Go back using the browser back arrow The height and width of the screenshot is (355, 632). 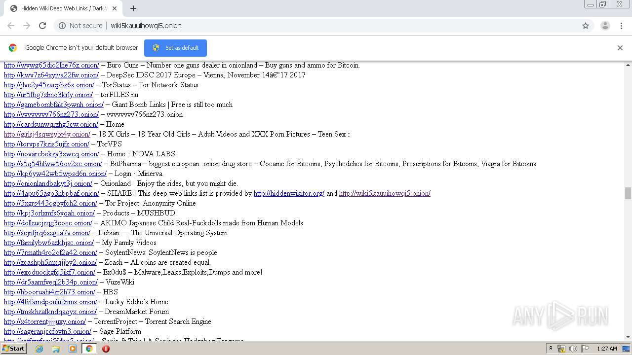(11, 26)
